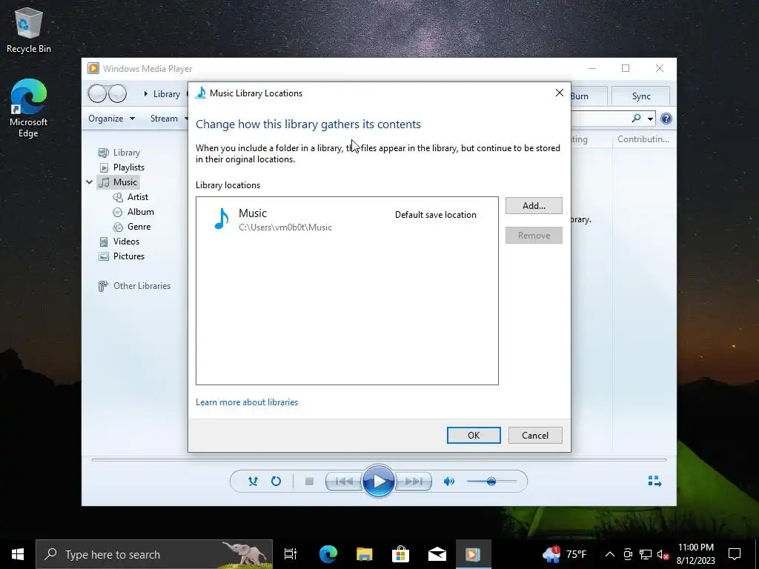Open Windows Media Player help icon
This screenshot has height=569, width=759.
tap(666, 119)
